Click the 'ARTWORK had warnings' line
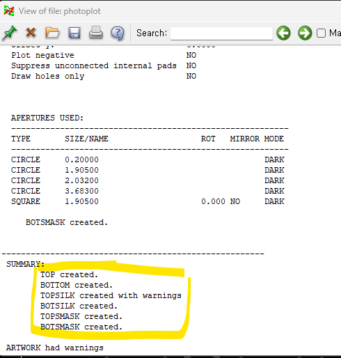 coord(55,348)
